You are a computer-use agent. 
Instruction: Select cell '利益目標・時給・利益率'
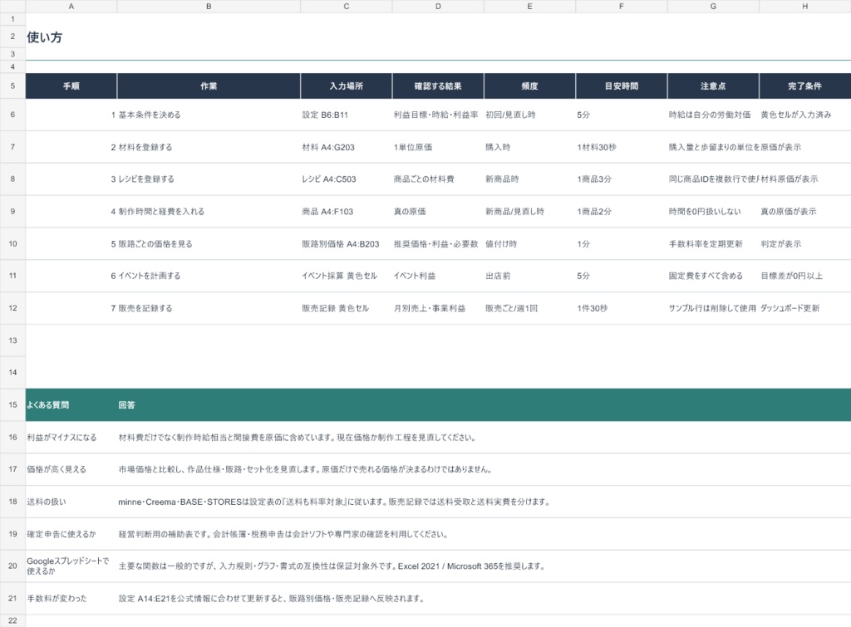pos(438,115)
